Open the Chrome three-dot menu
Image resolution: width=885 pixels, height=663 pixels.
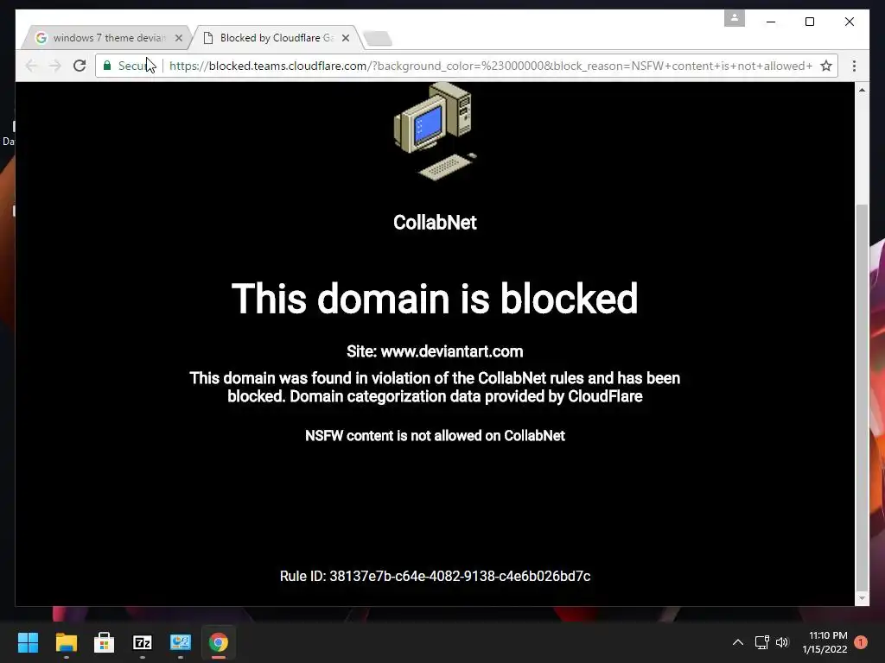tap(854, 66)
